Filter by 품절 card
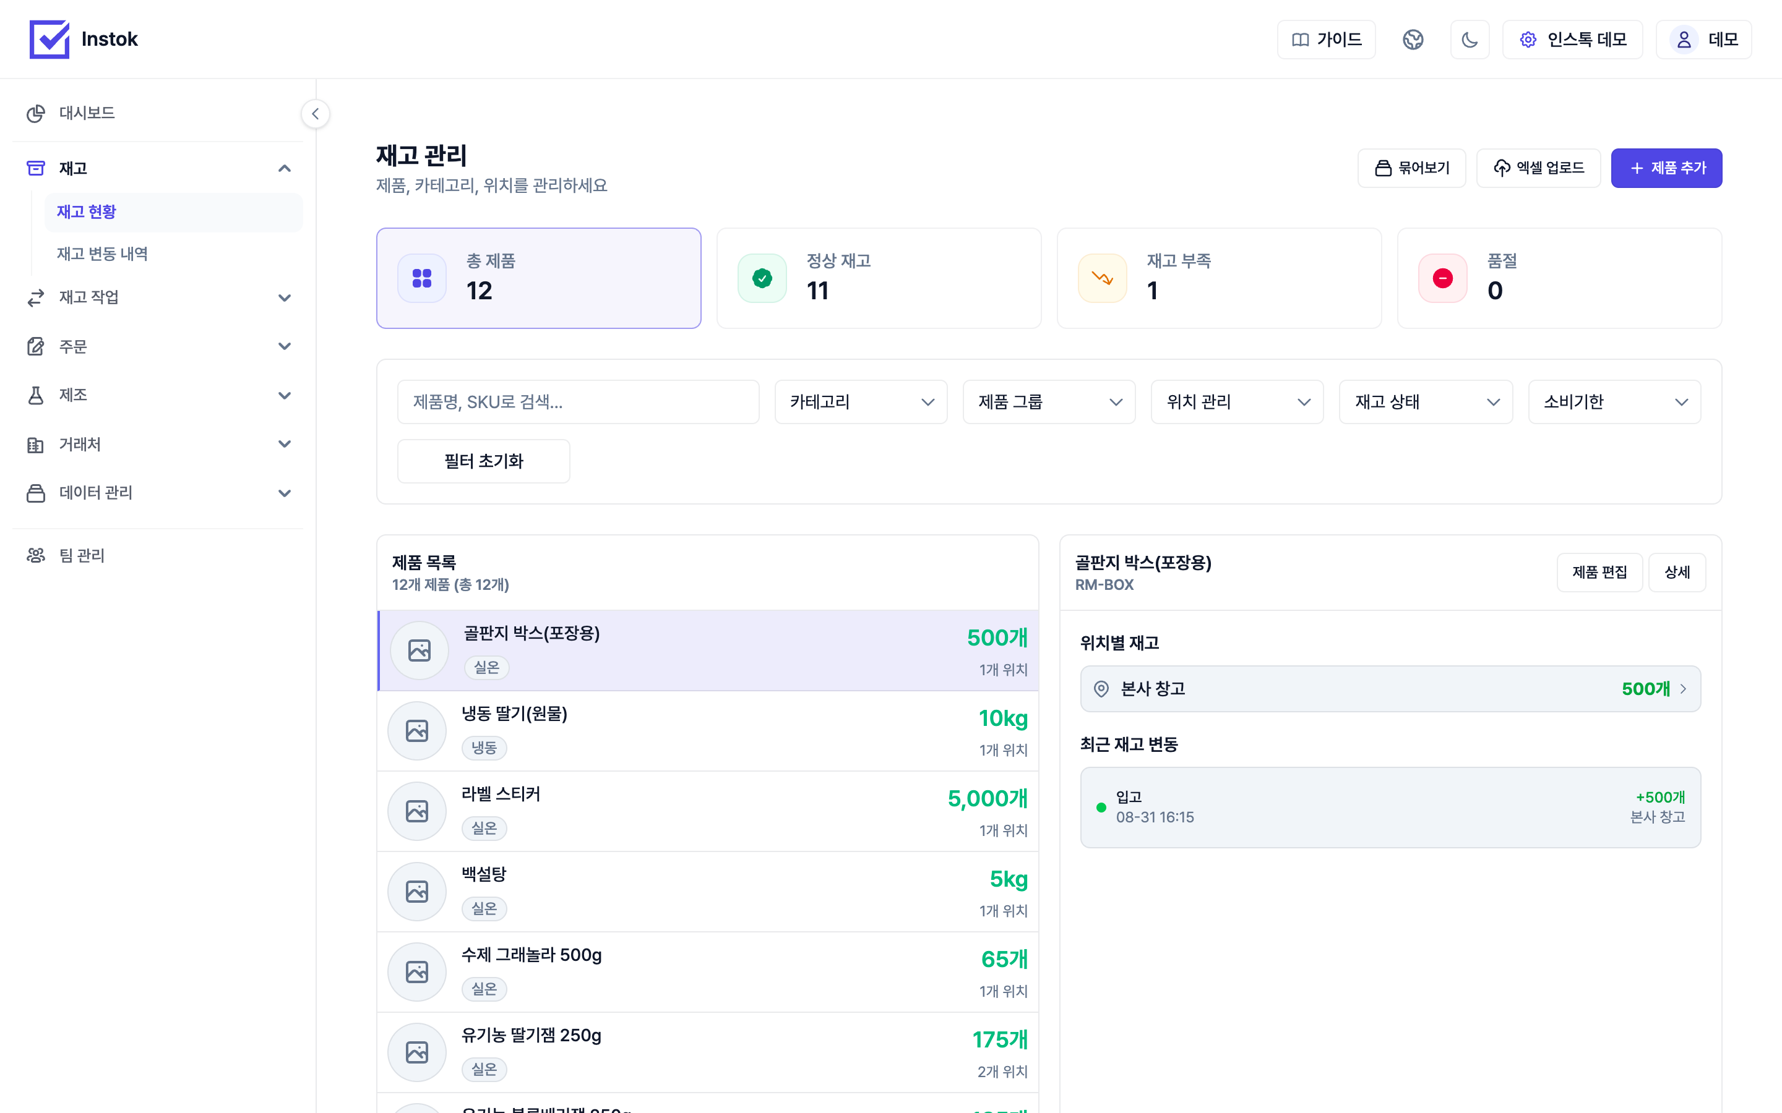This screenshot has width=1782, height=1113. point(1559,278)
